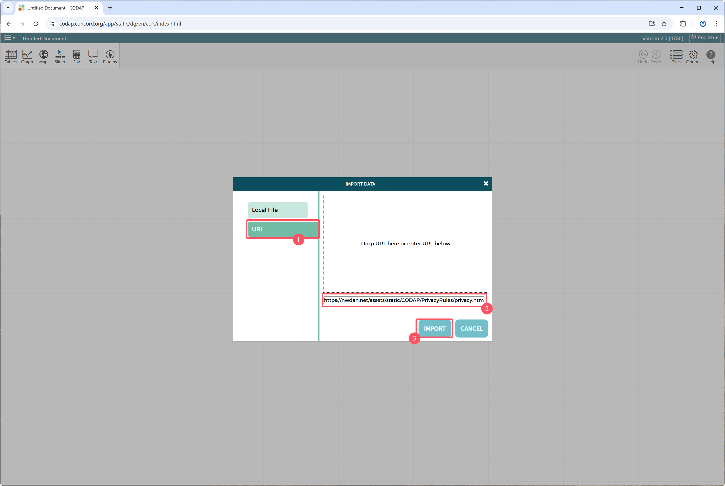This screenshot has width=725, height=486.
Task: Click the URL input field
Action: coord(404,300)
